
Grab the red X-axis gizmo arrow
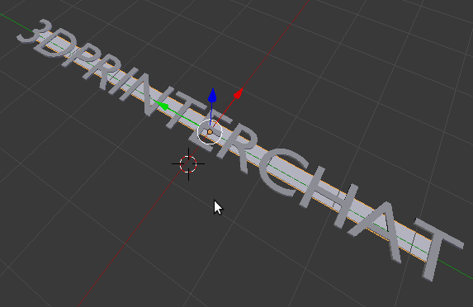click(x=239, y=93)
